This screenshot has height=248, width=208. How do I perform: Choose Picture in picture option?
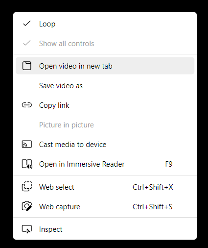pyautogui.click(x=105, y=125)
